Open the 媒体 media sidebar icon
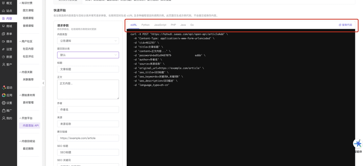The width and height of the screenshot is (363, 166). click(3, 41)
